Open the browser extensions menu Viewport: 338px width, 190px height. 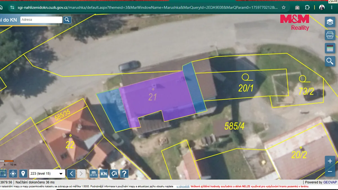307,7
